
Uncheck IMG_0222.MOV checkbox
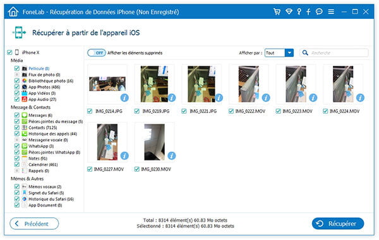point(231,111)
